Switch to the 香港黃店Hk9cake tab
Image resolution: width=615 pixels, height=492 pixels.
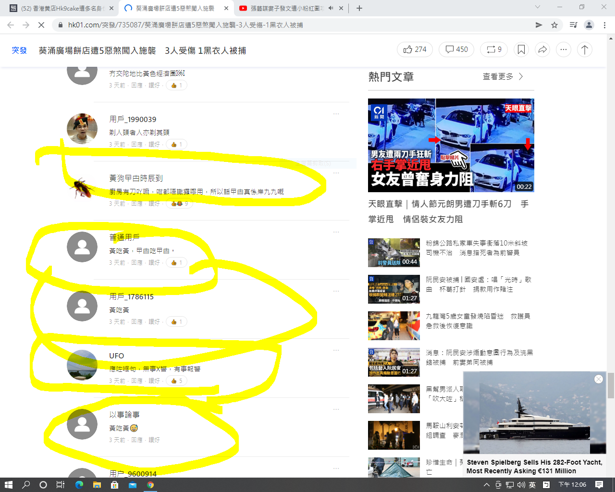(x=62, y=8)
